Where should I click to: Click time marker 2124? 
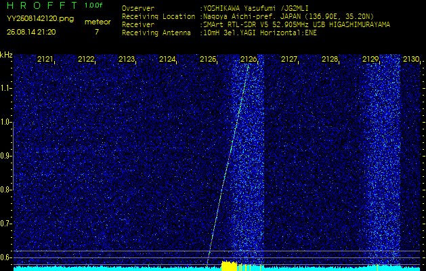[167, 59]
